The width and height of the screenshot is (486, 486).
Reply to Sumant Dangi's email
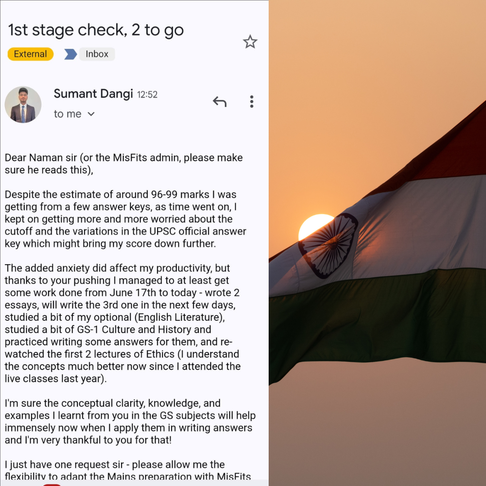point(220,102)
